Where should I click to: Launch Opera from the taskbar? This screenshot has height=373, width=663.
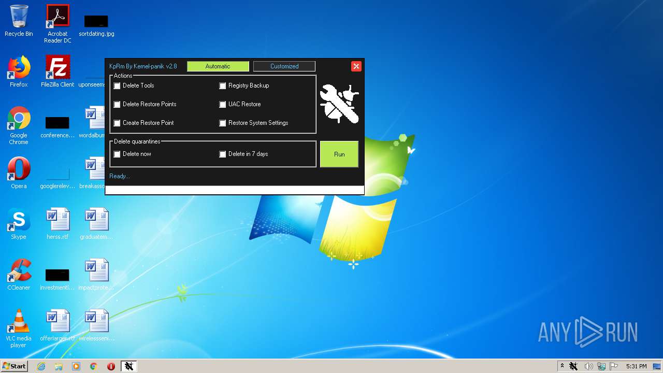click(111, 366)
